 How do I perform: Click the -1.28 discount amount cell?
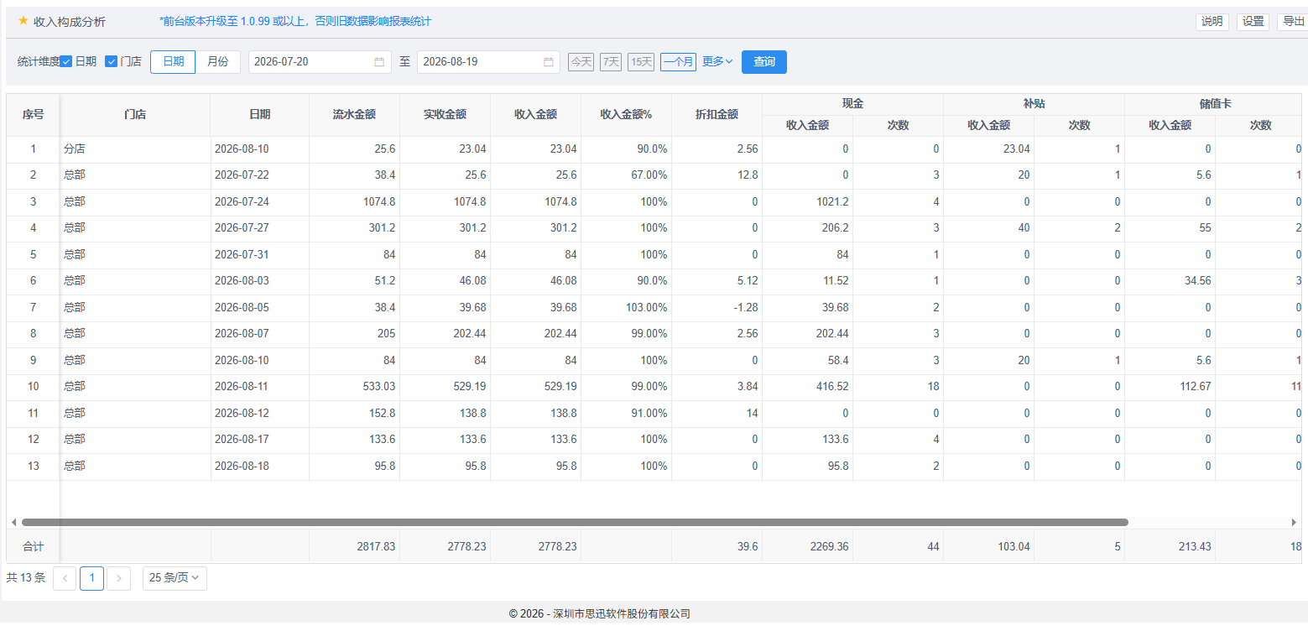click(x=717, y=308)
